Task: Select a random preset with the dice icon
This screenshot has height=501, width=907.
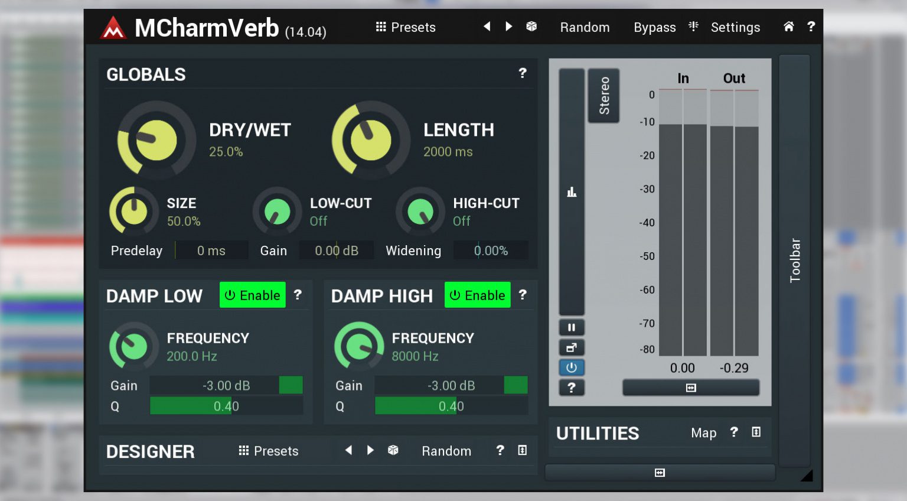Action: click(x=531, y=27)
